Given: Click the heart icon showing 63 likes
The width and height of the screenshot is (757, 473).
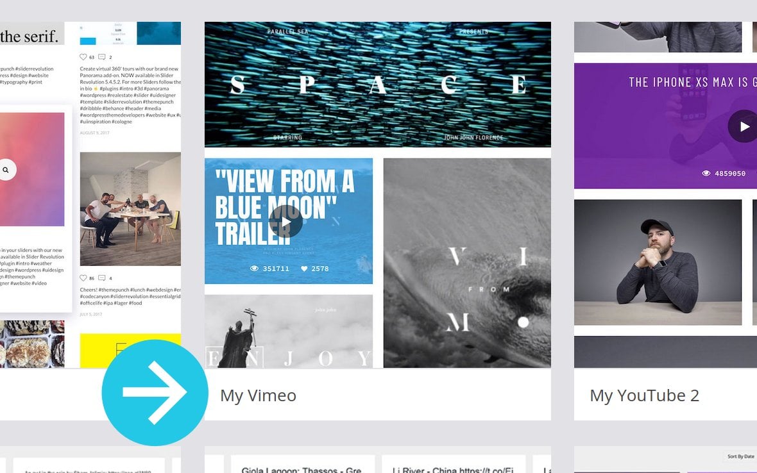Looking at the screenshot, I should pyautogui.click(x=83, y=57).
